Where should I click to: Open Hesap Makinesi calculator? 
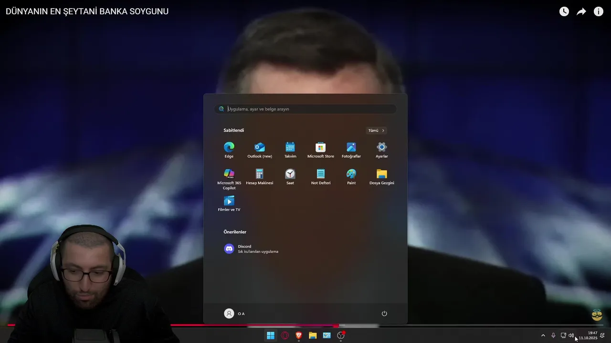pos(260,176)
